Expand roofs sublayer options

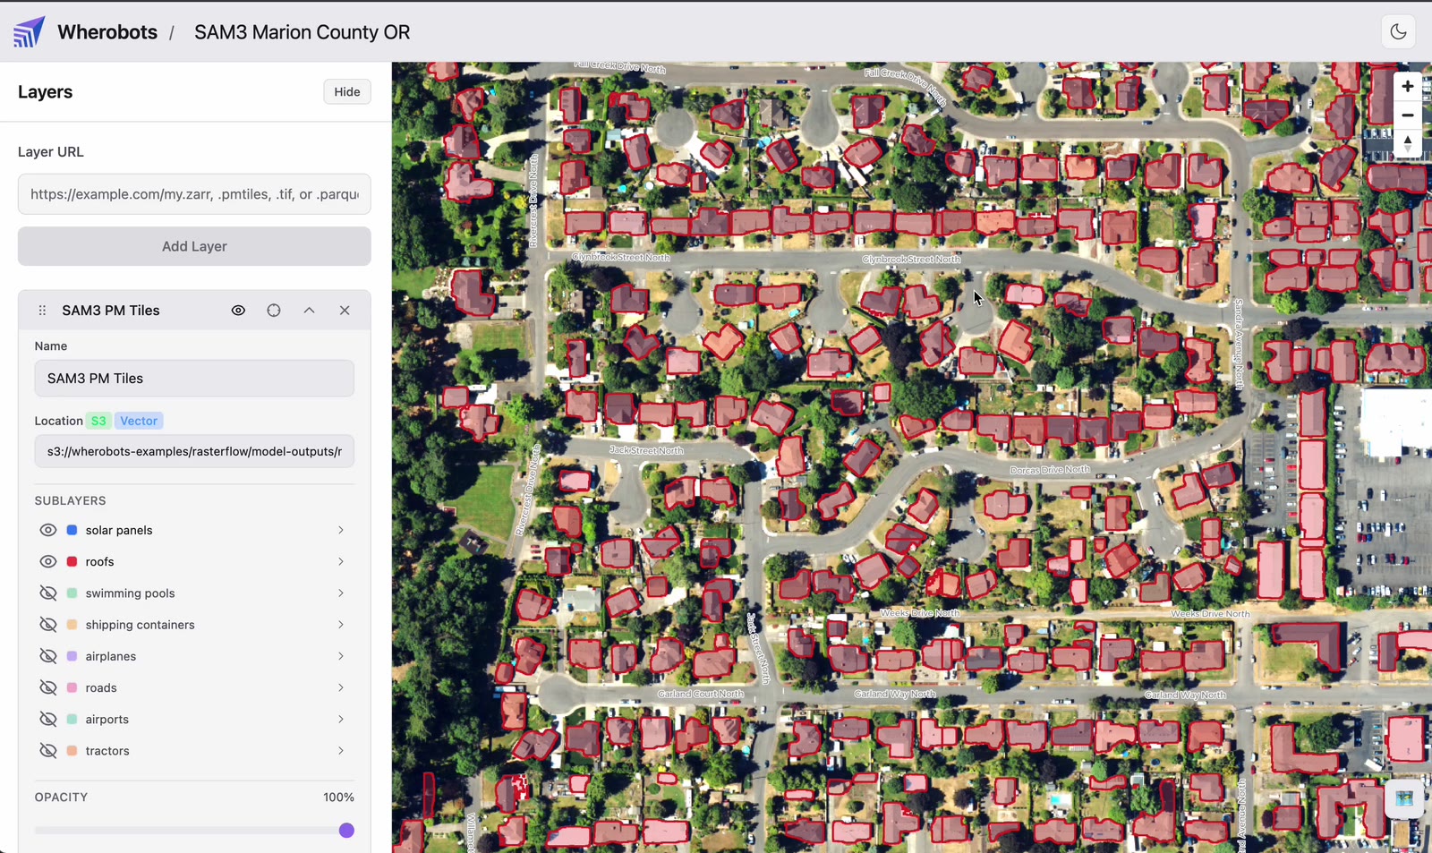click(x=341, y=561)
